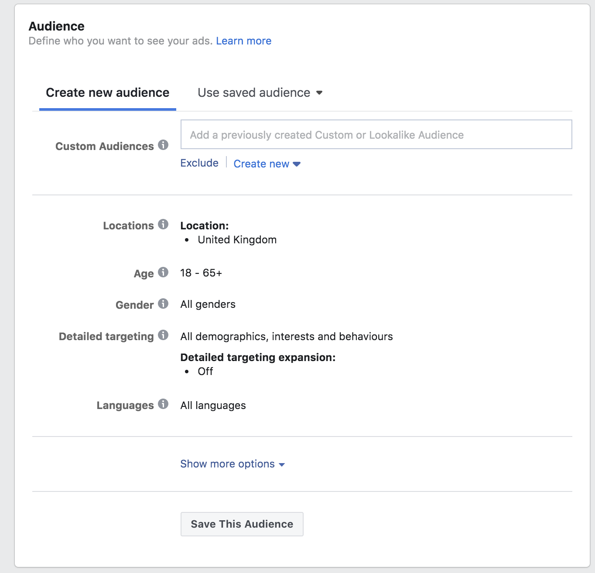Open the Create new dropdown
The width and height of the screenshot is (595, 573).
(x=267, y=164)
